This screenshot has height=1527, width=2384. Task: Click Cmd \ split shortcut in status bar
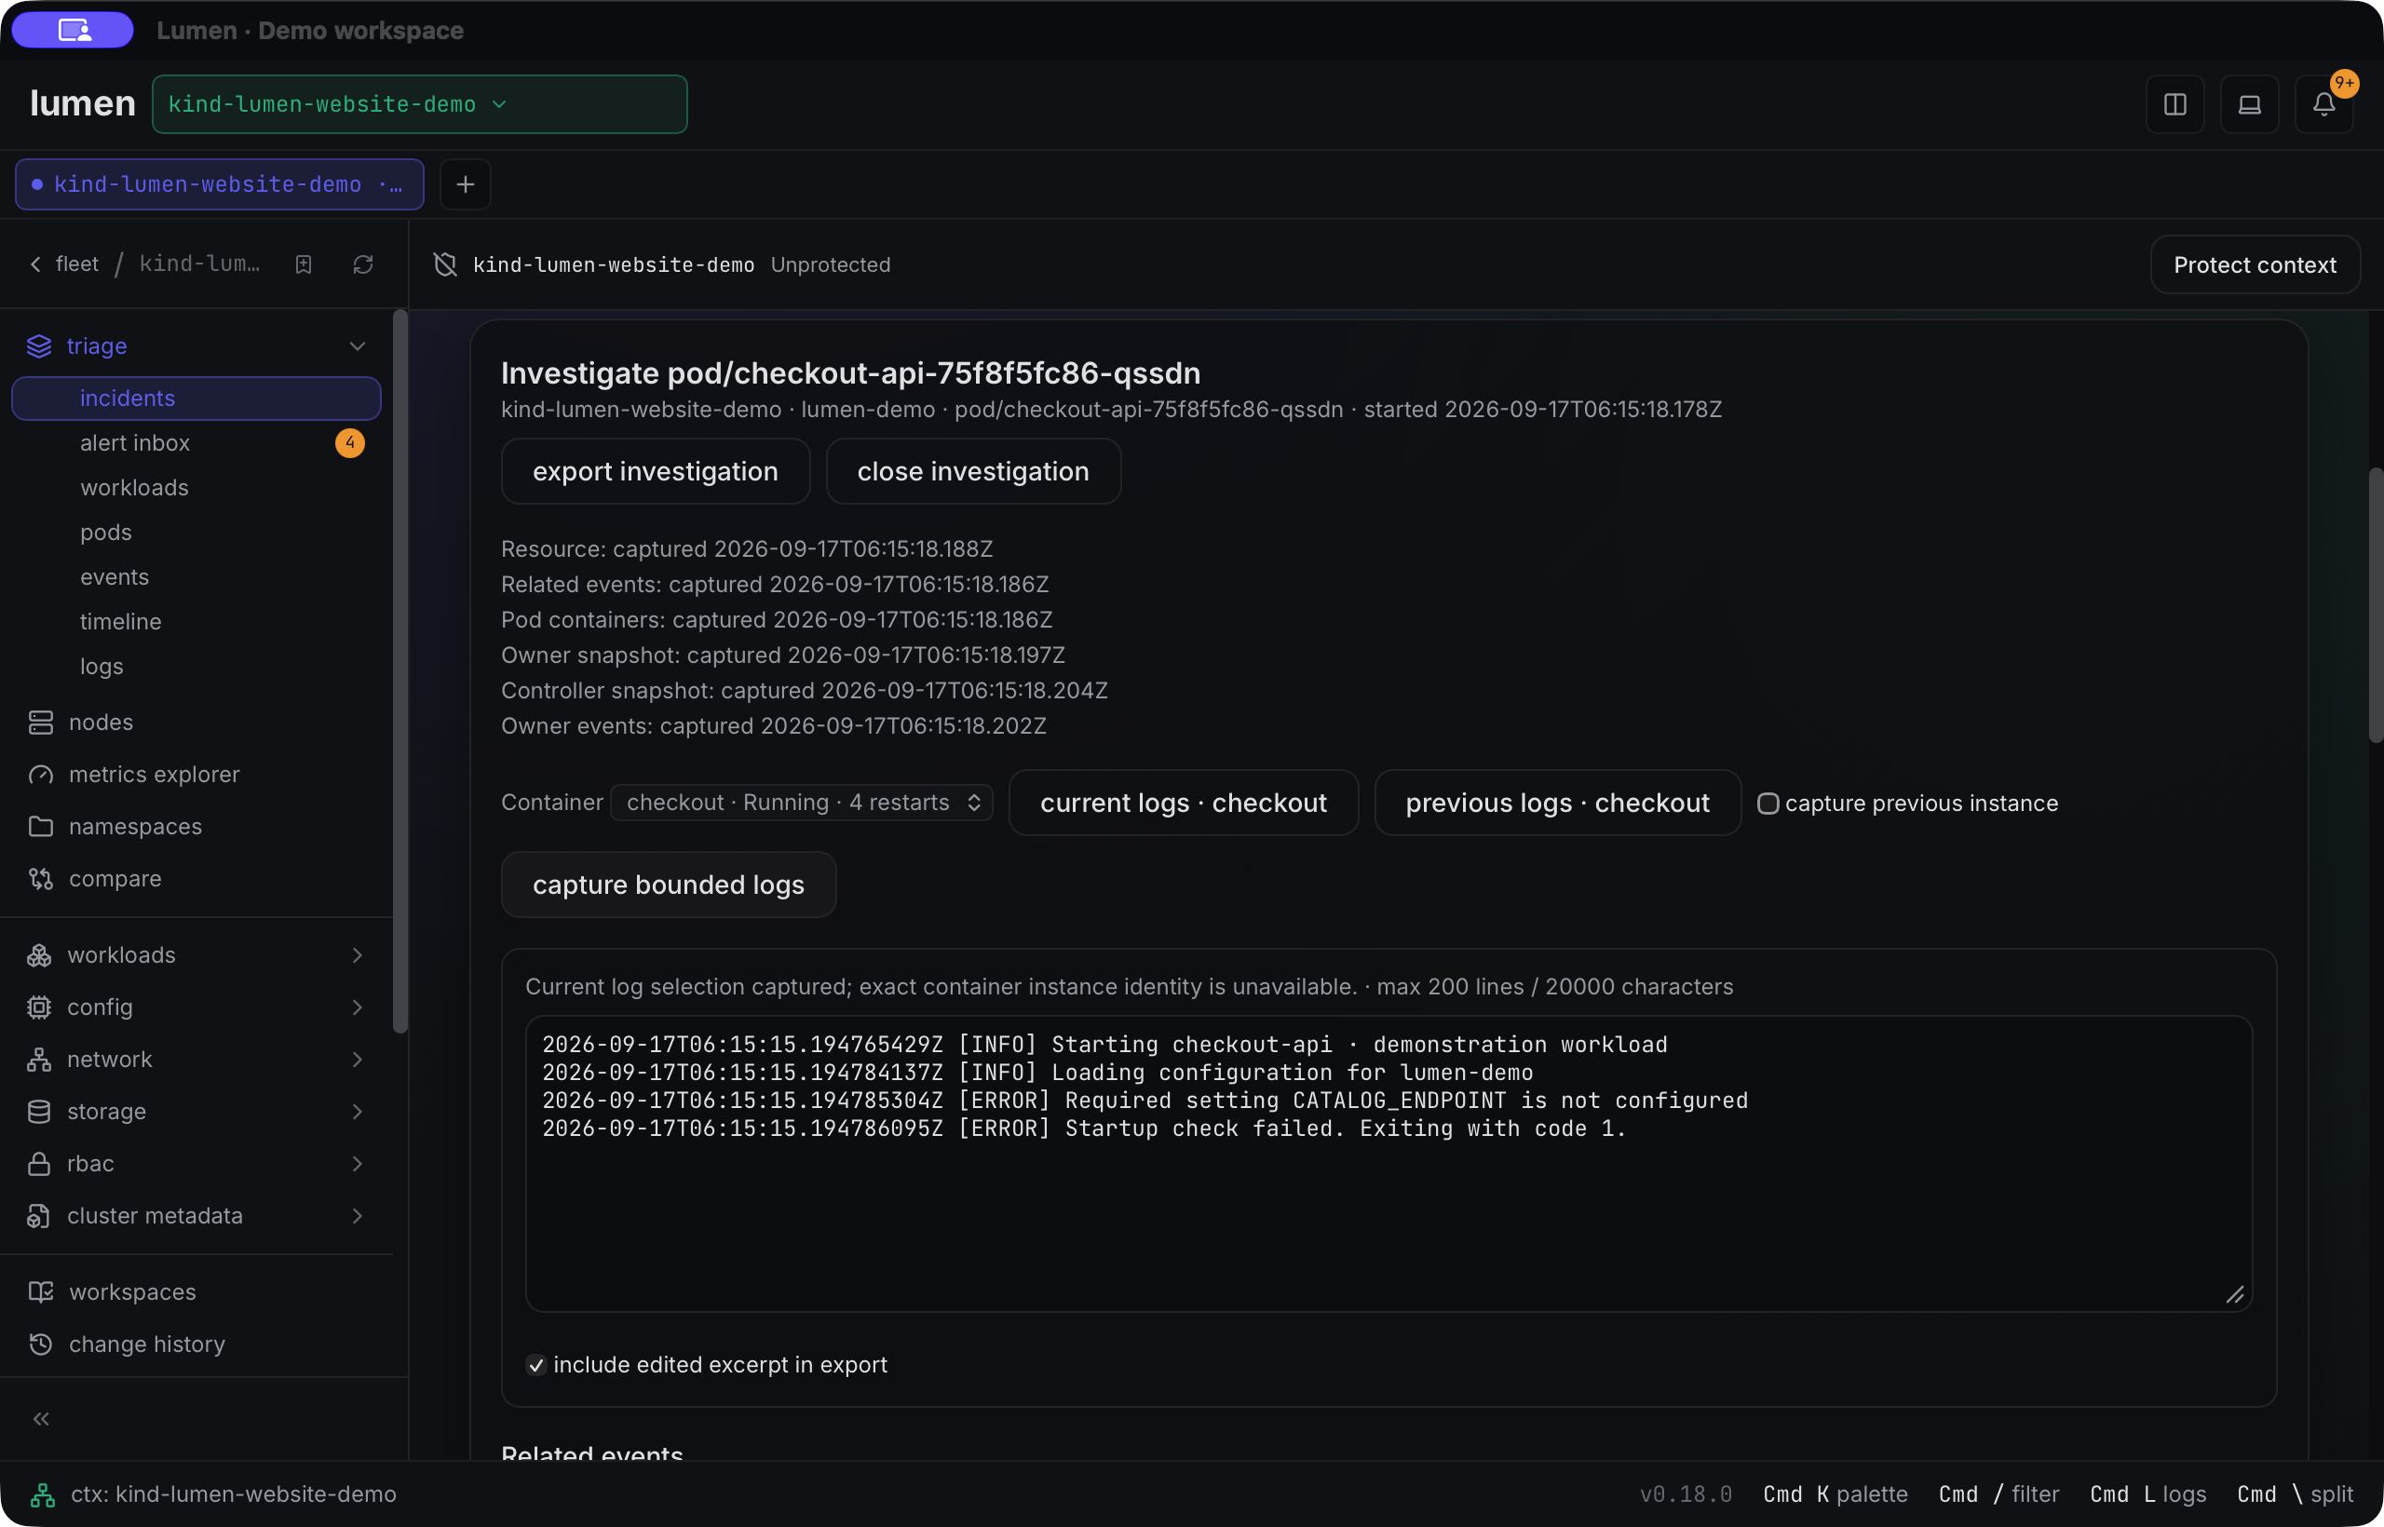tap(2295, 1494)
